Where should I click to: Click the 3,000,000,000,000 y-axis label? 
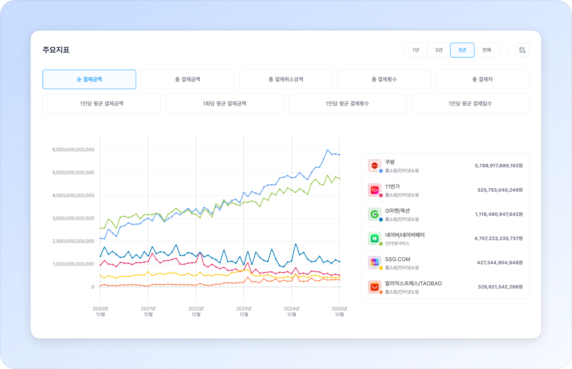[x=73, y=218]
